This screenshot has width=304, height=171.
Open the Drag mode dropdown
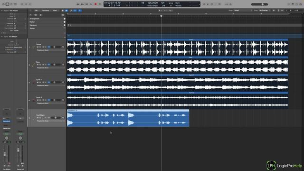tap(265, 10)
